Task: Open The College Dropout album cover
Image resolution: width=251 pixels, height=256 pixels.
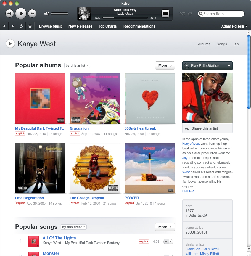Action: pos(95,168)
